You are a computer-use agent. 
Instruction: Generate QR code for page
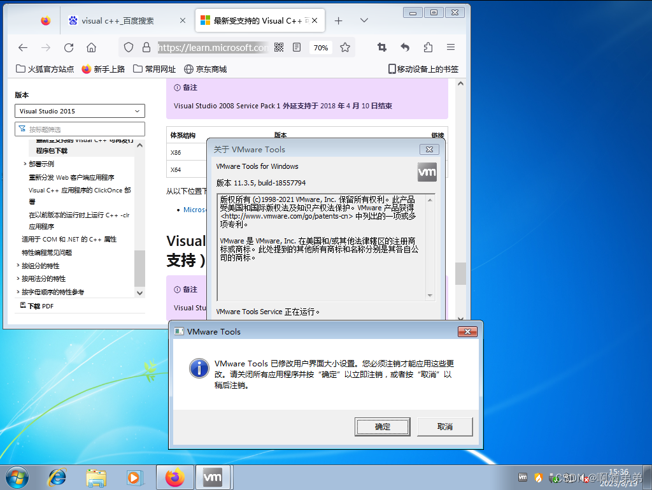(x=279, y=47)
